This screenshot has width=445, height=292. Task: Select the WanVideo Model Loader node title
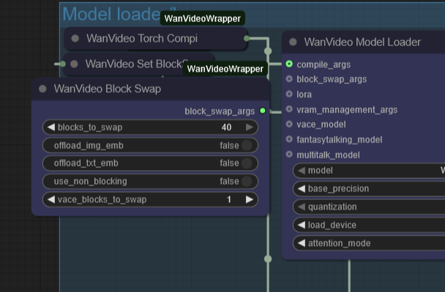362,42
